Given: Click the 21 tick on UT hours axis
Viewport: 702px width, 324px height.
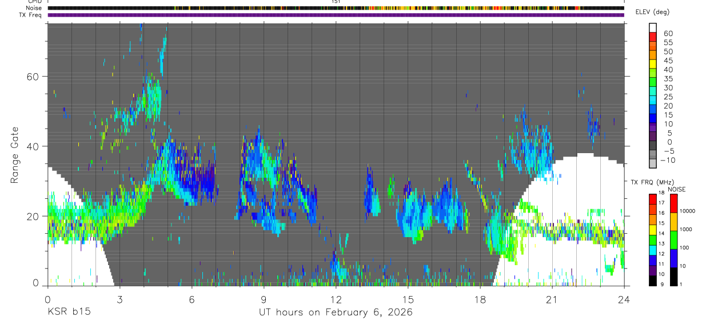Looking at the screenshot, I should 552,299.
